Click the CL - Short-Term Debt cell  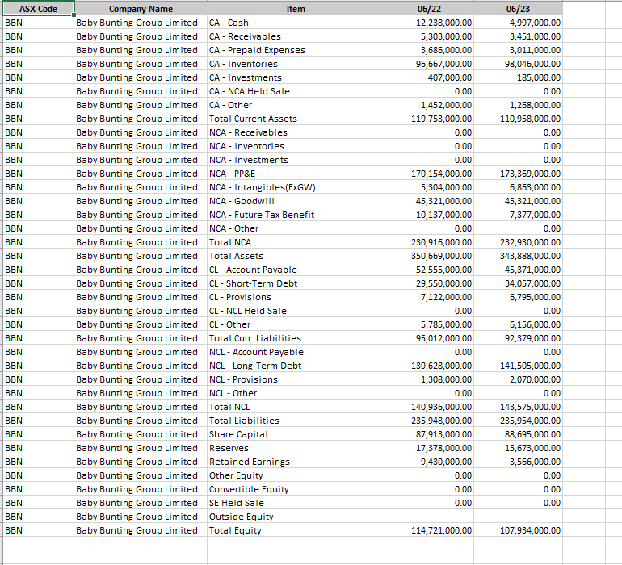click(296, 283)
